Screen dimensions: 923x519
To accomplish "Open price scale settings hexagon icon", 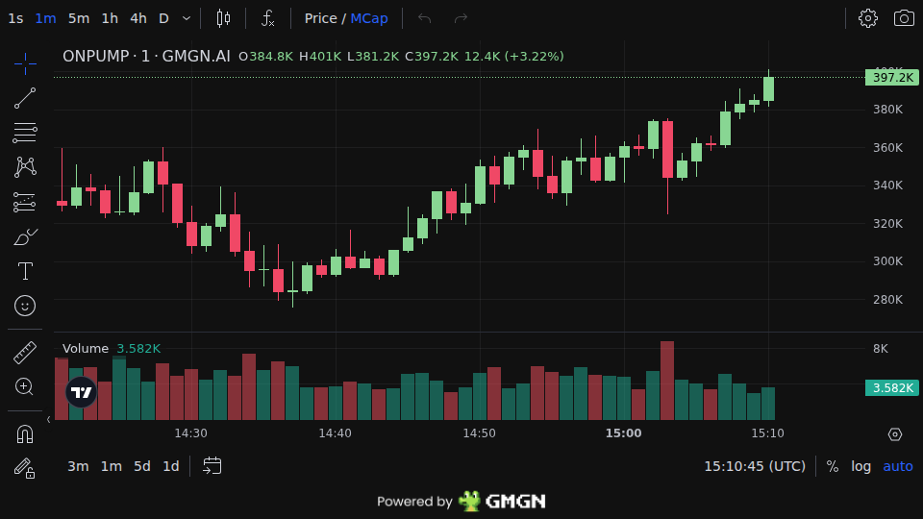I will click(x=895, y=434).
